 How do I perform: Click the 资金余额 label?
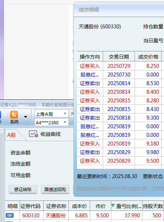pos(20,153)
